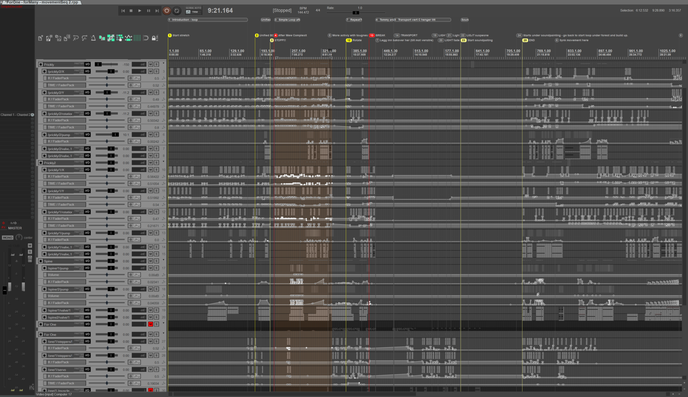Image resolution: width=688 pixels, height=397 pixels.
Task: Collapse the Spine folder track arrow
Action: [163, 260]
